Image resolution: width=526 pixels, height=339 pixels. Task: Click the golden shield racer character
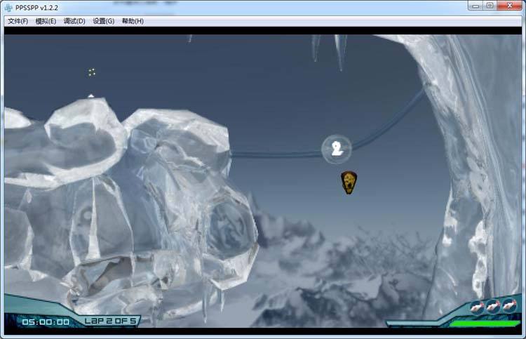click(x=349, y=182)
